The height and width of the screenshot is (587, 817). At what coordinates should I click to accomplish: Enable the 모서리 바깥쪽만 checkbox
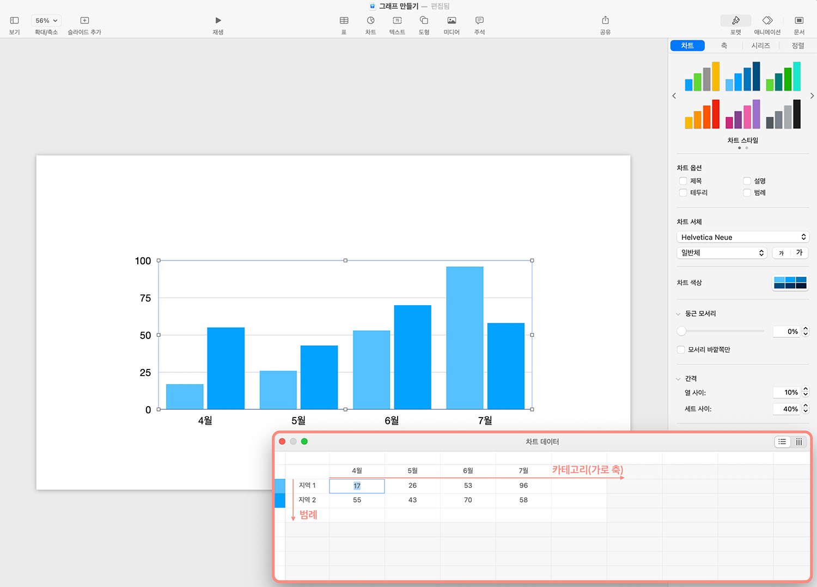tap(681, 350)
